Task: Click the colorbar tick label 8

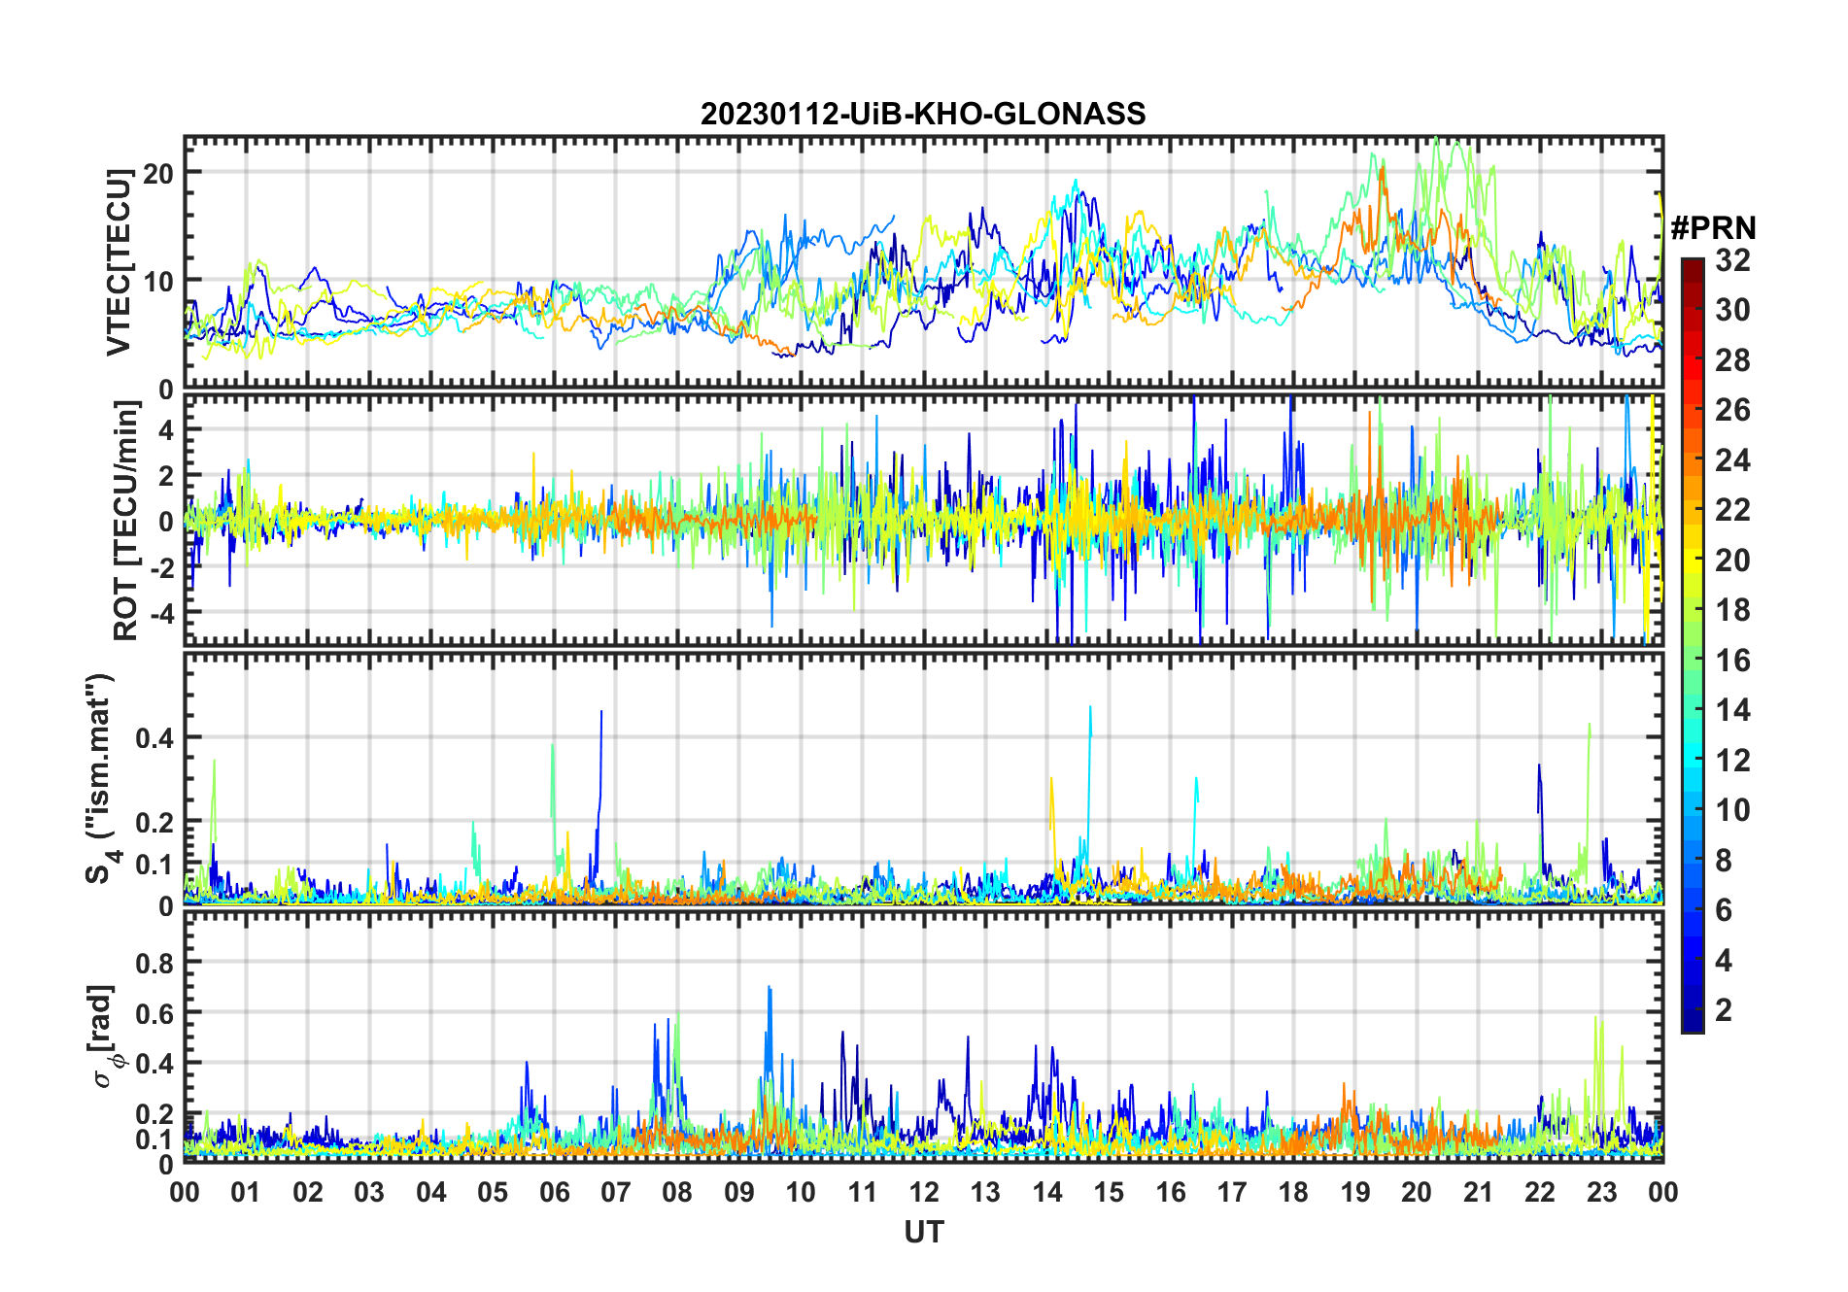Action: [x=1724, y=861]
